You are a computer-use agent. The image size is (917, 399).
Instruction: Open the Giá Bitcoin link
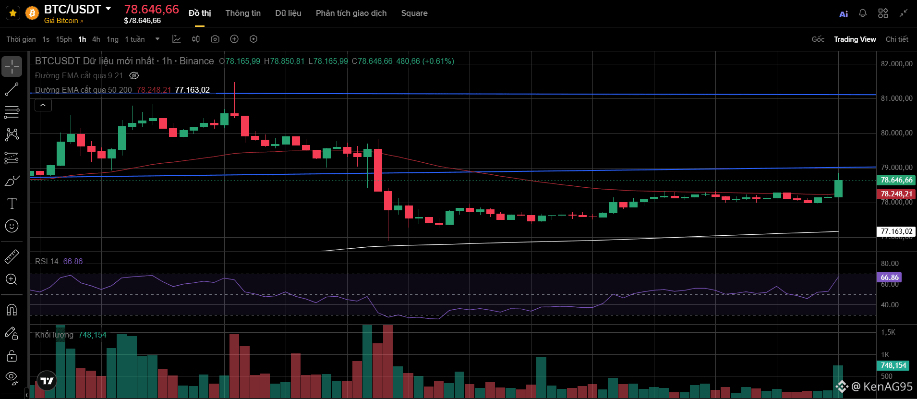point(63,21)
